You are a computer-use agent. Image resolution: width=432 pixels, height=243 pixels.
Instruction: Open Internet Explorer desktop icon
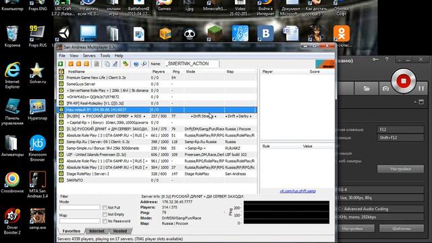(12, 75)
